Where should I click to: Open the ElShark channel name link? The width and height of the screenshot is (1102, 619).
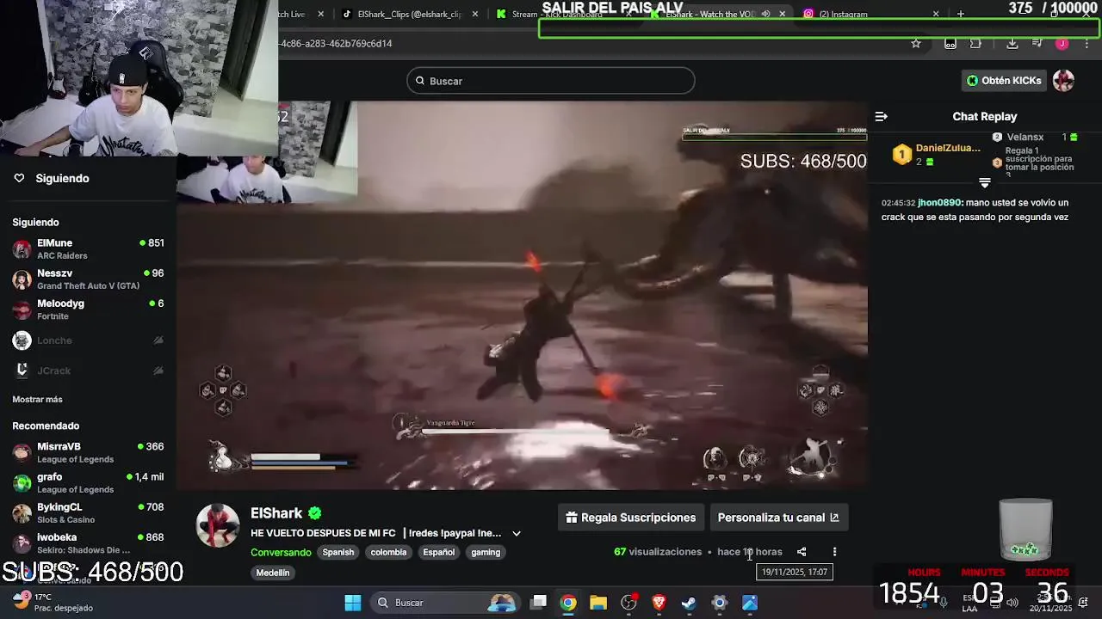tap(276, 513)
